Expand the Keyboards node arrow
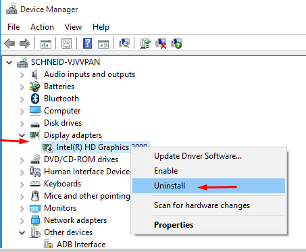The image size is (306, 252). tap(22, 184)
